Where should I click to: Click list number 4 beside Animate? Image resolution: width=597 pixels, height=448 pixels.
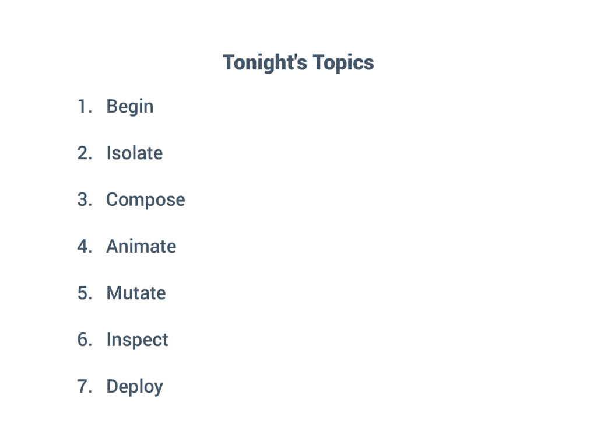pyautogui.click(x=85, y=247)
